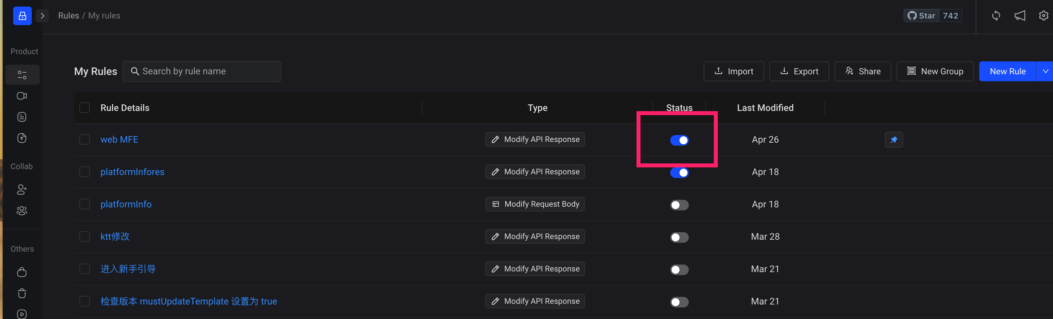Viewport: 1053px width, 319px height.
Task: Click the Search by rule name field
Action: (209, 71)
